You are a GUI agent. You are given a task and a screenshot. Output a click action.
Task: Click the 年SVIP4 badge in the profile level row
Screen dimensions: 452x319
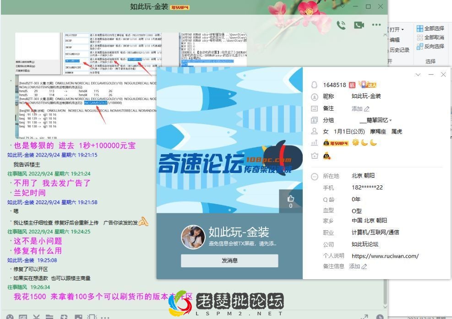click(x=336, y=143)
